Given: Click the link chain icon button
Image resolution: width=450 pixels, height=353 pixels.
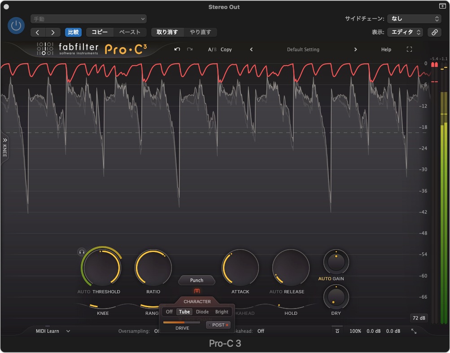Looking at the screenshot, I should click(x=434, y=32).
